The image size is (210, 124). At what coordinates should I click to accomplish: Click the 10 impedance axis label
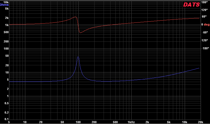[7, 72]
